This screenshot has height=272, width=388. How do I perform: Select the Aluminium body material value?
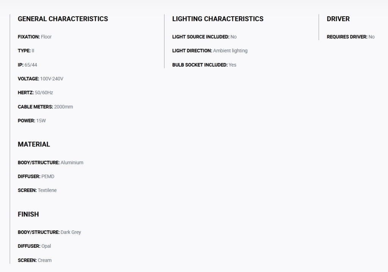click(72, 163)
